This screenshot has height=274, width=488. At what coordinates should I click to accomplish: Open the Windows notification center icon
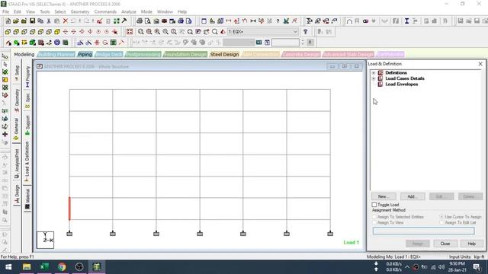(476, 267)
